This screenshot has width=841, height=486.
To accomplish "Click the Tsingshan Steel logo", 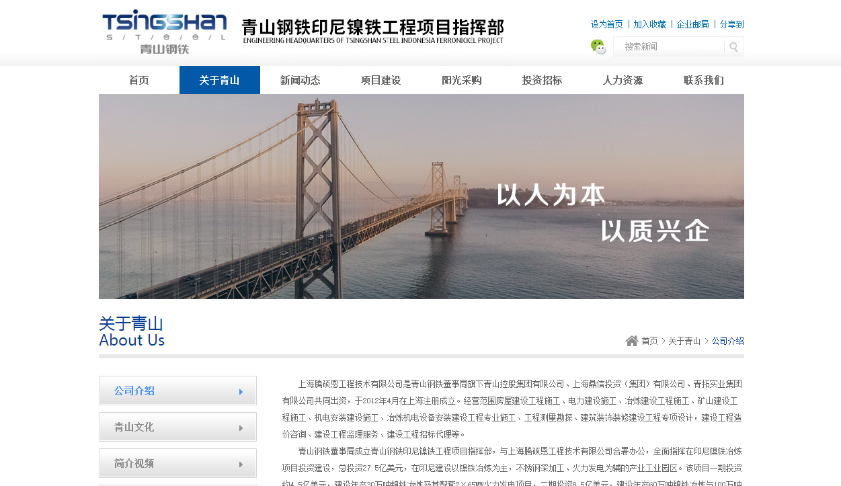I will (165, 32).
